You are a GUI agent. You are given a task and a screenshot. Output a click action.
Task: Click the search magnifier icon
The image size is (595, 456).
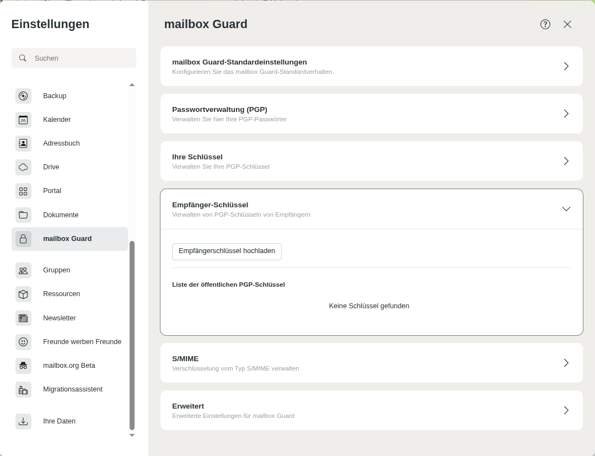pos(23,58)
